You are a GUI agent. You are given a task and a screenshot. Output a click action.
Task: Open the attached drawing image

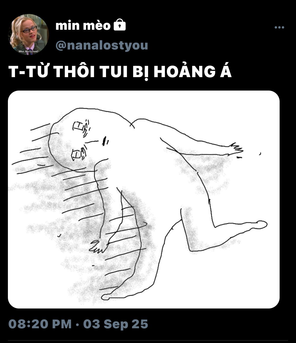click(x=144, y=200)
